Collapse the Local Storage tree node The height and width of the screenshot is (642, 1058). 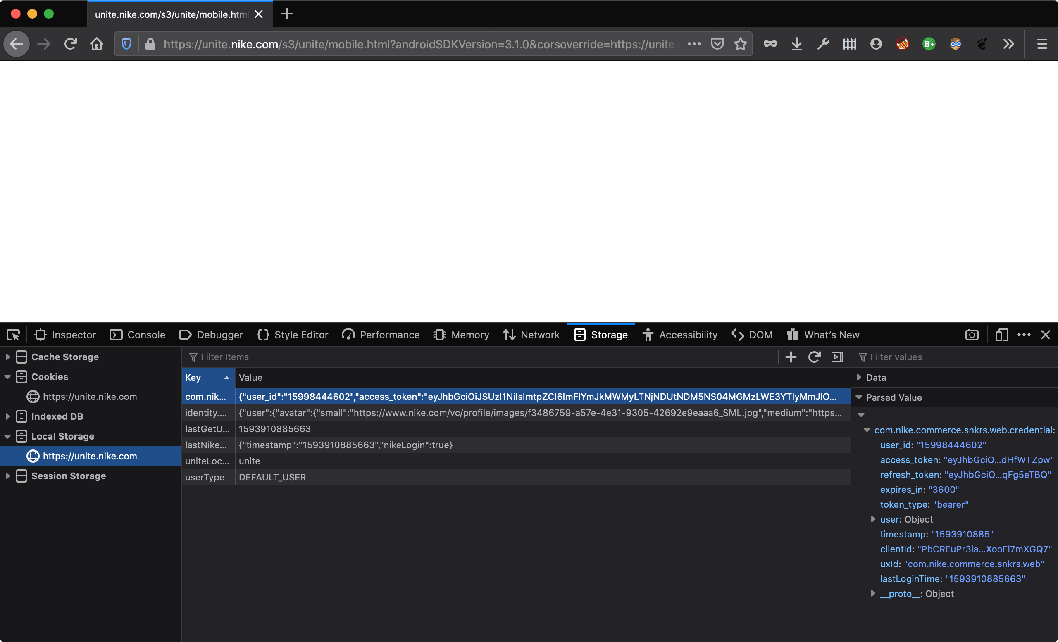7,436
